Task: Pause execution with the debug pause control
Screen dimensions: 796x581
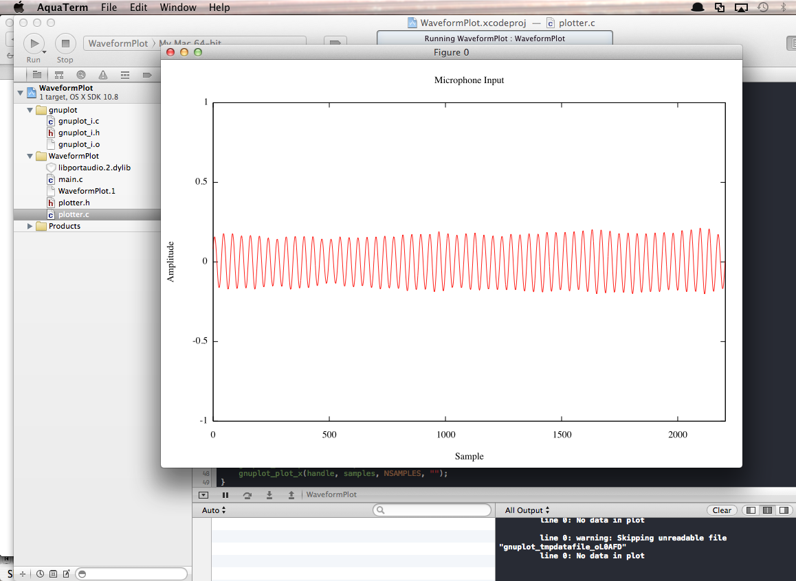Action: [x=226, y=494]
